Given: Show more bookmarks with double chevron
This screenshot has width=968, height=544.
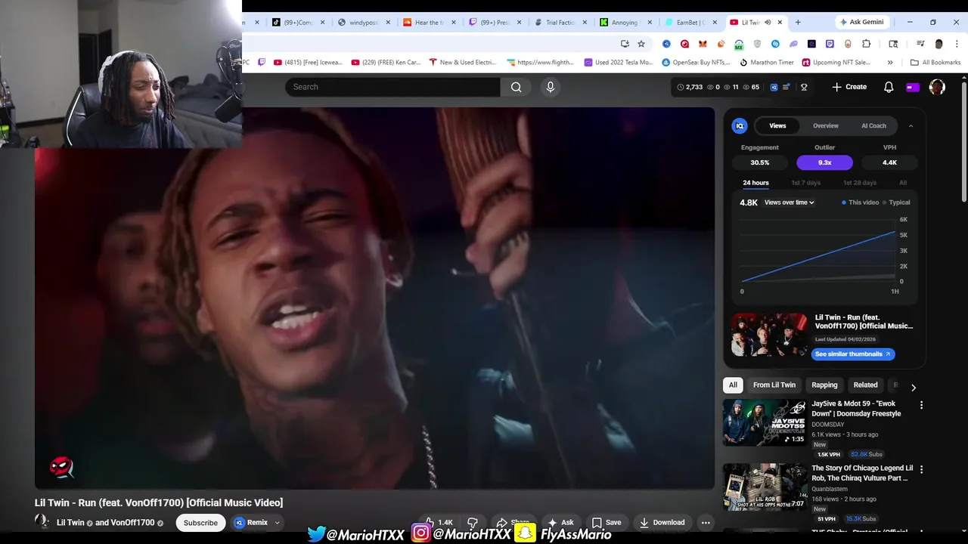Looking at the screenshot, I should pos(890,63).
